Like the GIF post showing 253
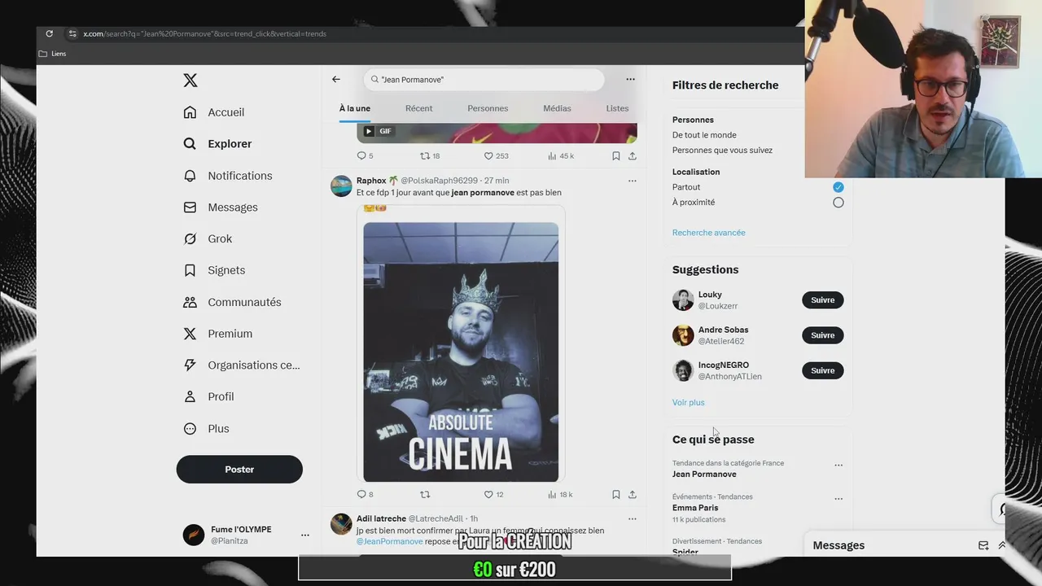The width and height of the screenshot is (1042, 586). [496, 155]
